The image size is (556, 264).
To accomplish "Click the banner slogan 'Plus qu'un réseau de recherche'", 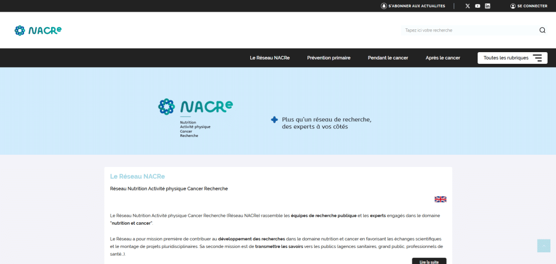I will pos(326,120).
